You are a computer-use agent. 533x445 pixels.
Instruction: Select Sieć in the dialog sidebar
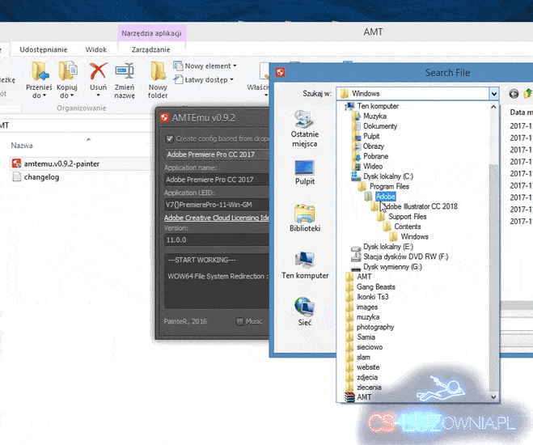pyautogui.click(x=304, y=310)
